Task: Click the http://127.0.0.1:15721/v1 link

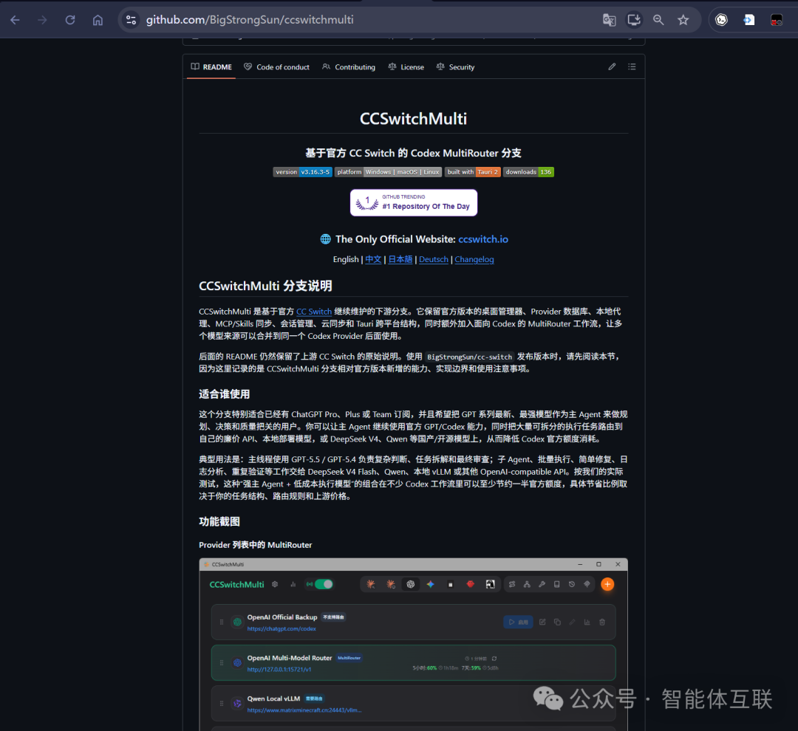Action: click(x=279, y=670)
